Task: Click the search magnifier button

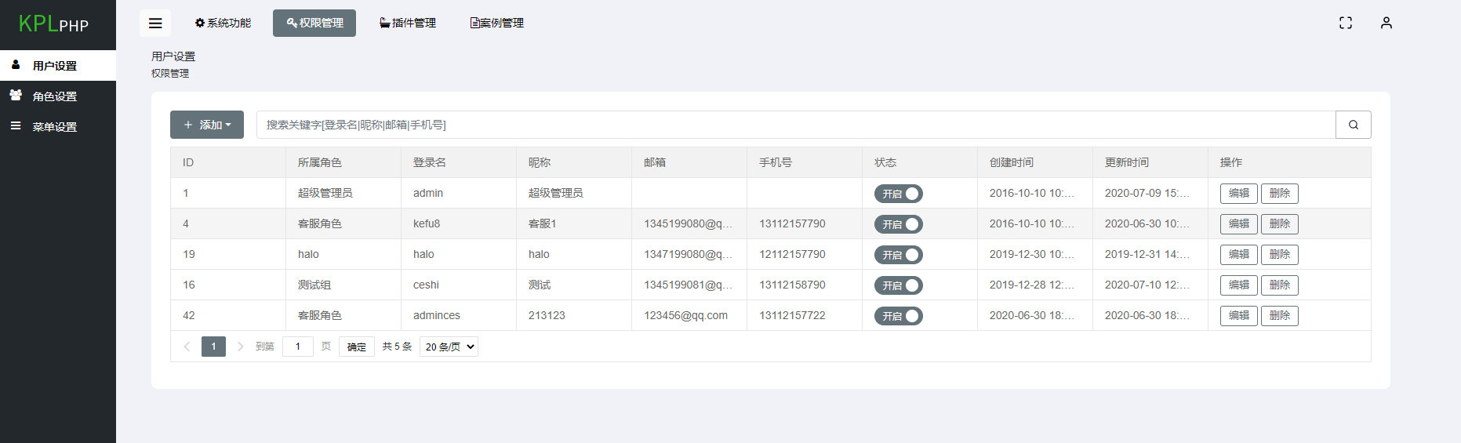Action: tap(1354, 125)
